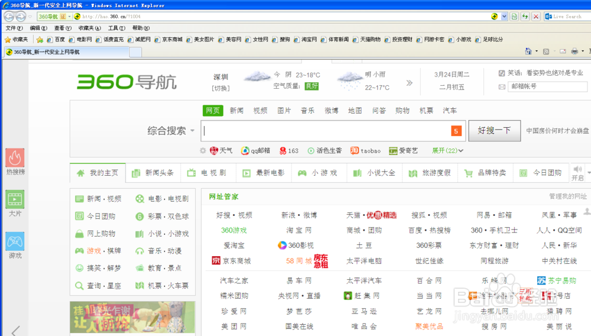Click the double chevron next to weather forecast
Screen dimensions: 591x336
(410, 83)
